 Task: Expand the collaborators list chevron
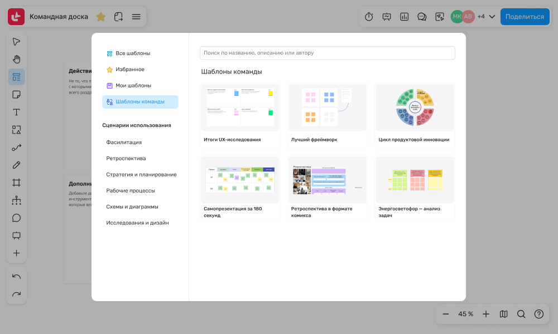492,17
